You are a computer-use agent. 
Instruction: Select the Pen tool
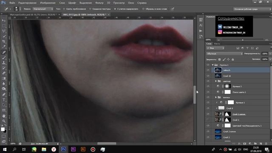(x=4, y=94)
